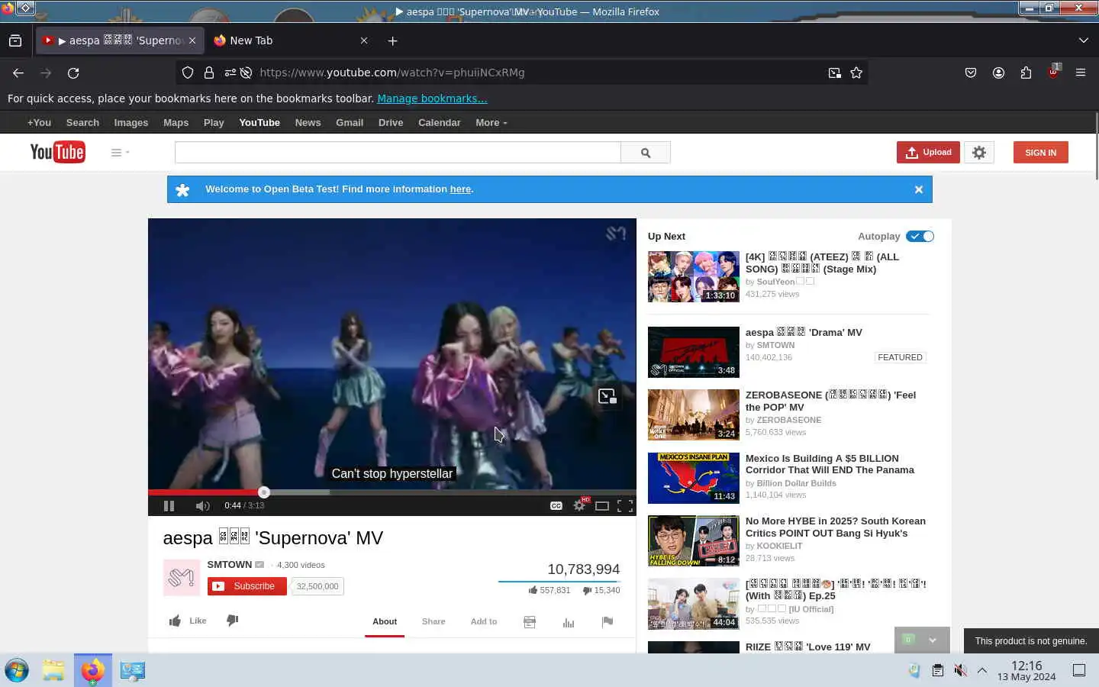Pause the Supernova video
Screen dimensions: 1099x687
(x=169, y=505)
